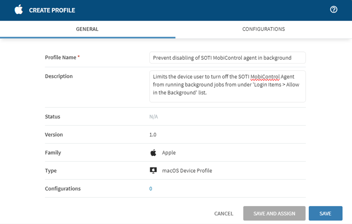
Task: Open the help question mark icon
Action: (x=334, y=10)
